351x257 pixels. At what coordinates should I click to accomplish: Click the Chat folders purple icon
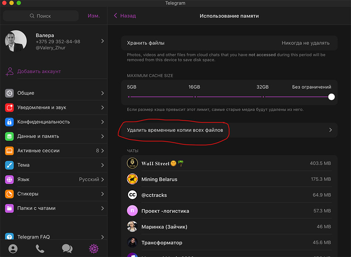click(x=9, y=208)
